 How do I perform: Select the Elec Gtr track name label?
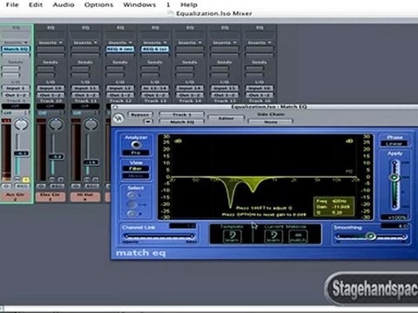[x=51, y=196]
